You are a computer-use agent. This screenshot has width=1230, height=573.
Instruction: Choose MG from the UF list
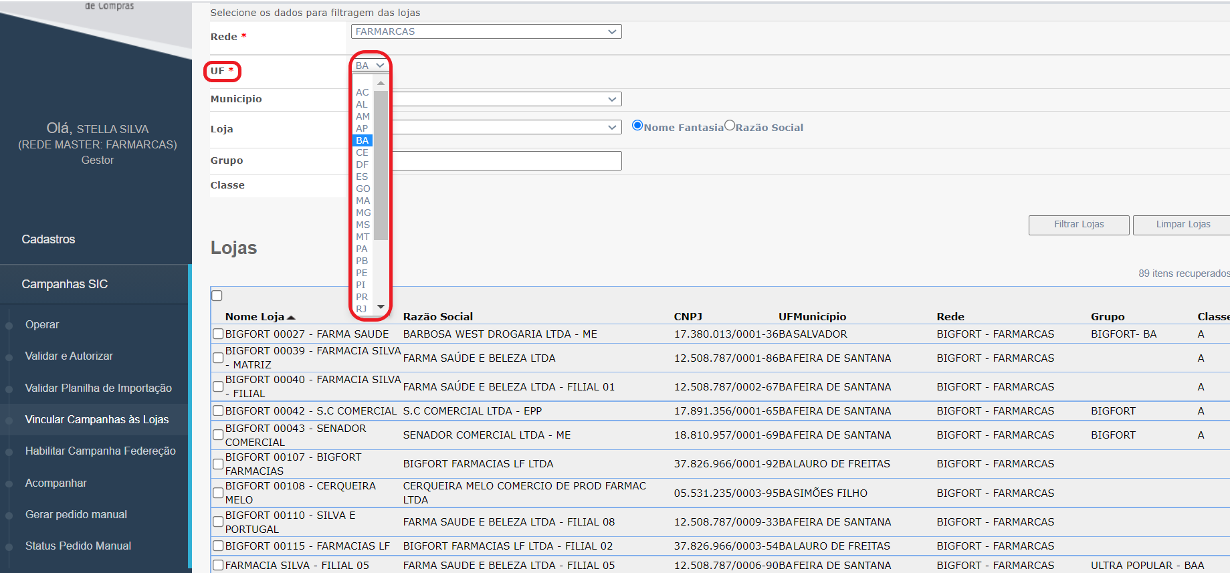pos(363,213)
